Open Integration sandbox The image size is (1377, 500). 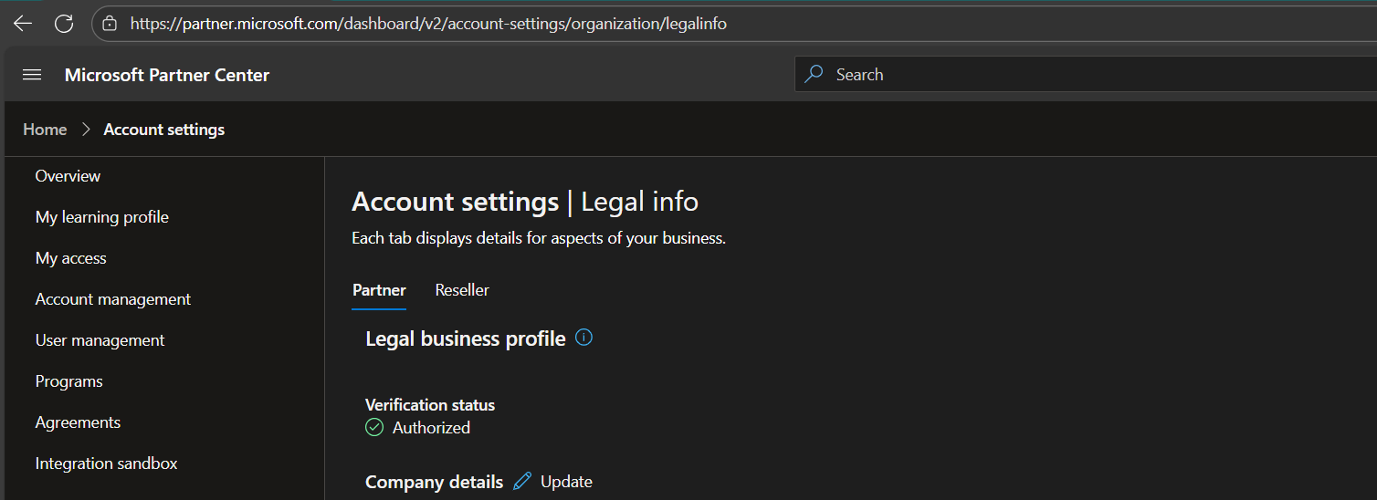[x=107, y=464]
